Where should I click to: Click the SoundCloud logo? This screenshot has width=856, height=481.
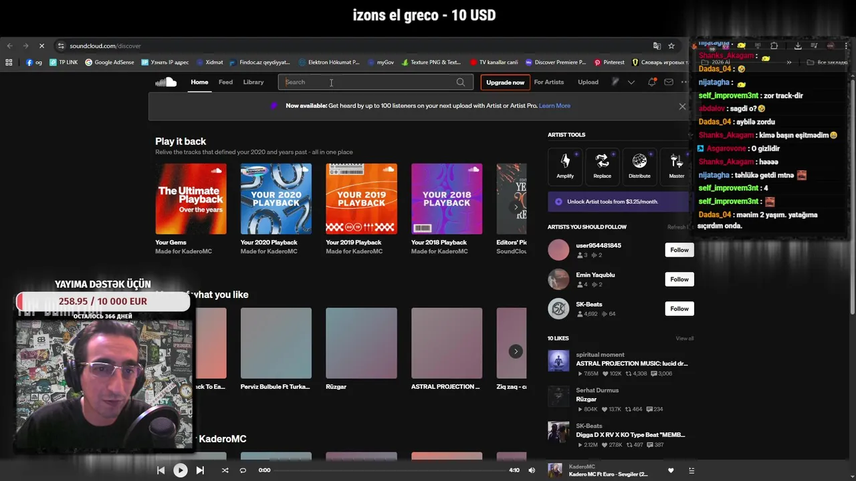165,82
